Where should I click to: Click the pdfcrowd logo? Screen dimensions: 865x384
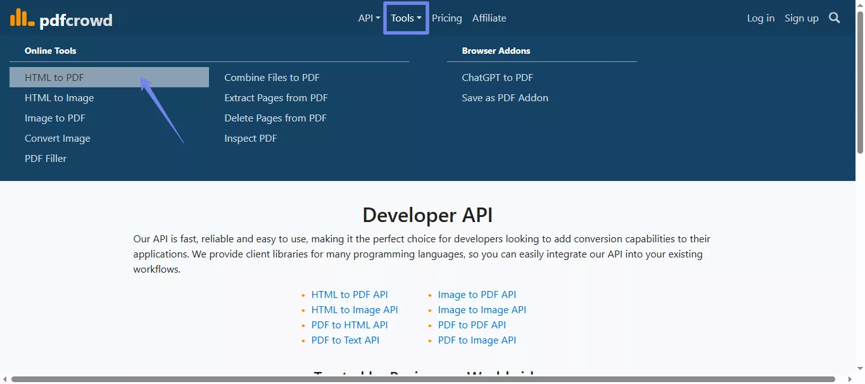[61, 19]
